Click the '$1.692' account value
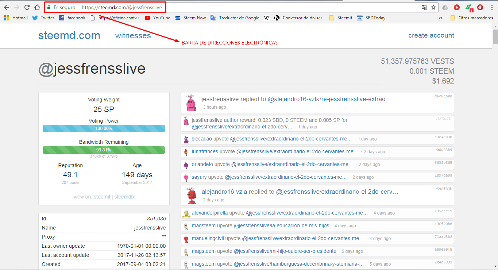 [443, 81]
